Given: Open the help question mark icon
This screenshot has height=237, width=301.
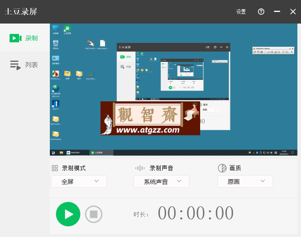Looking at the screenshot, I should (x=261, y=12).
